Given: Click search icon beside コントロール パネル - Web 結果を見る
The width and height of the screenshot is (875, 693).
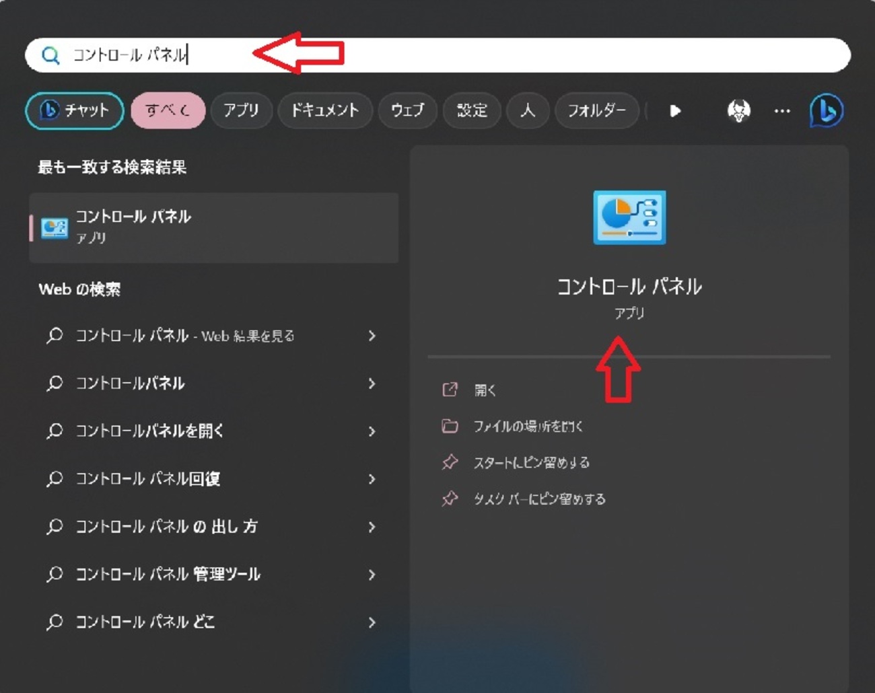Looking at the screenshot, I should 55,336.
